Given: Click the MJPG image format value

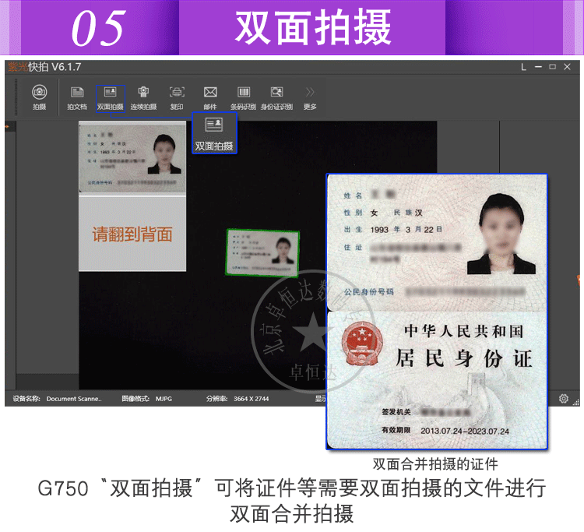Looking at the screenshot, I should pyautogui.click(x=164, y=399).
